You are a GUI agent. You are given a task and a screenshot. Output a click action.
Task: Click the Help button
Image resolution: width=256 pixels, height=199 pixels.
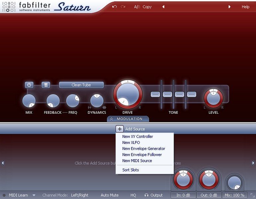click(245, 7)
